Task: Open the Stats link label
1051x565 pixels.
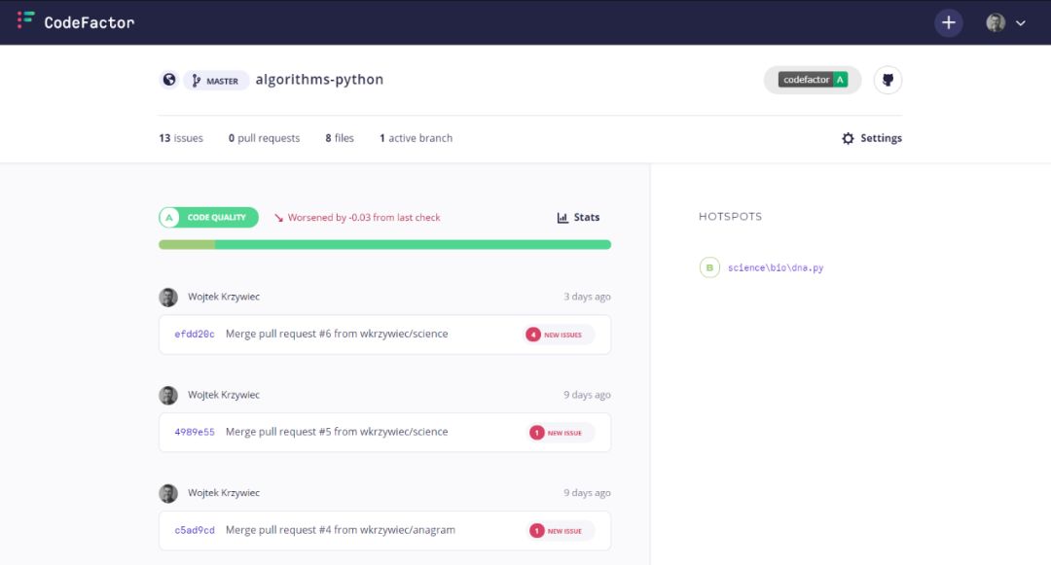Action: point(587,217)
